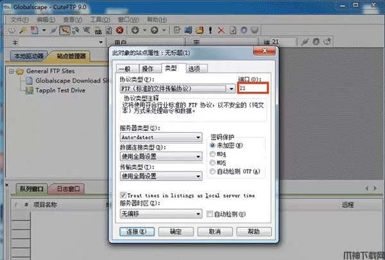Toggle Treat times in listings checkbox

(x=123, y=195)
